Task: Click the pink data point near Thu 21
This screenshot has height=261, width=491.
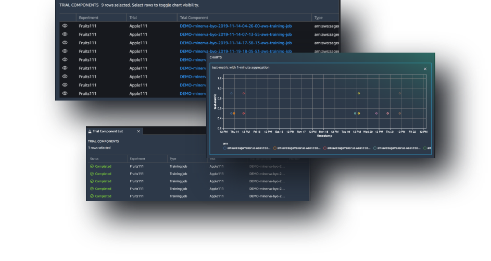Action: pos(388,114)
